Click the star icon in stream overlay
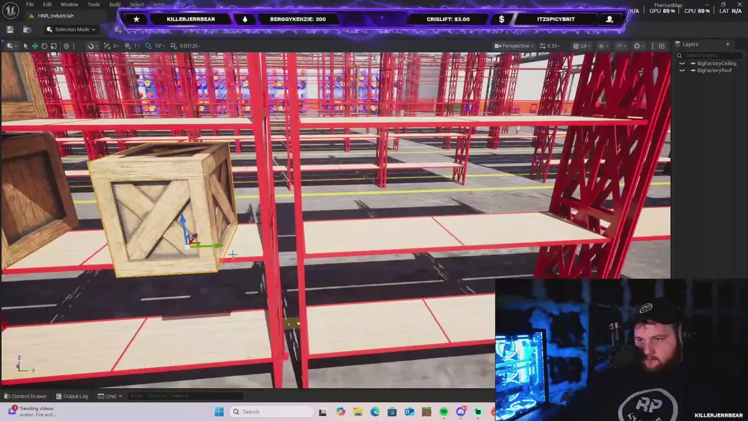 coord(136,19)
